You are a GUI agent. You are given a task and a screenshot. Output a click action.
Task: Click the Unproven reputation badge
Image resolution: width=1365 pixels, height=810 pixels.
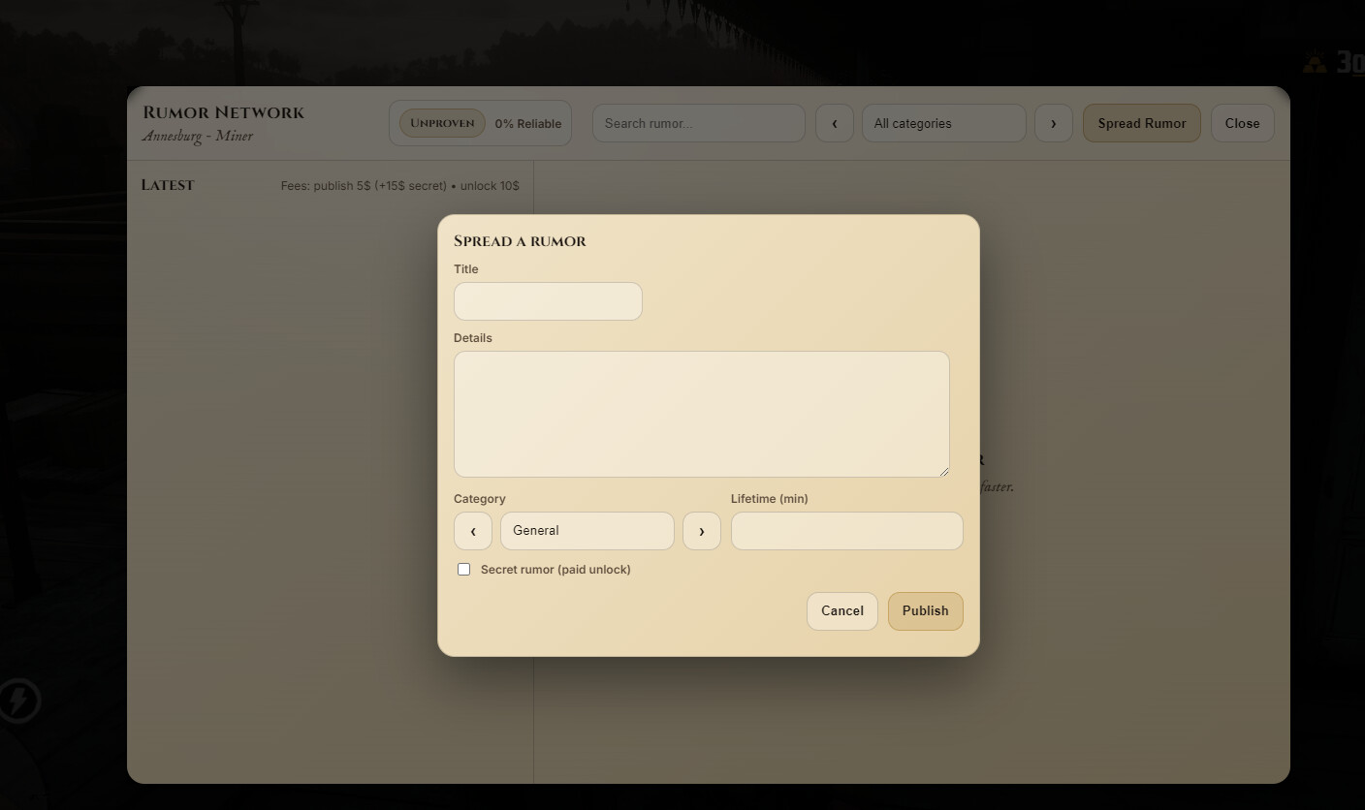point(442,123)
